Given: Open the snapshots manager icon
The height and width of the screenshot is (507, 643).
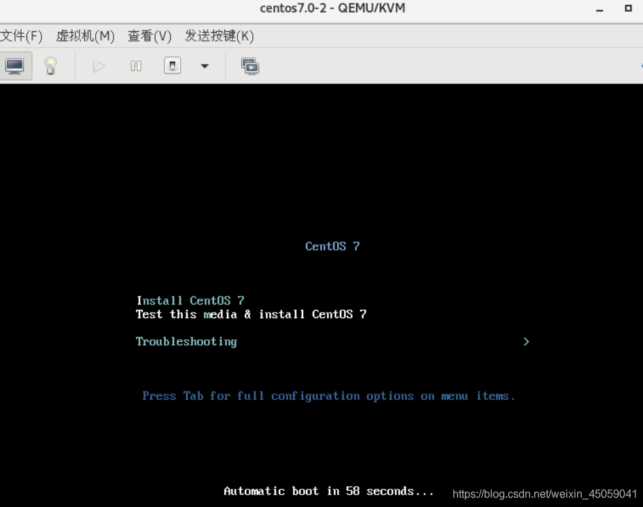Looking at the screenshot, I should coord(249,66).
